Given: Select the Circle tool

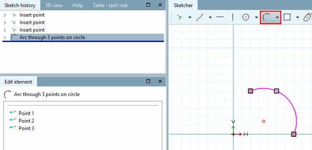Looking at the screenshot, I should 246,17.
